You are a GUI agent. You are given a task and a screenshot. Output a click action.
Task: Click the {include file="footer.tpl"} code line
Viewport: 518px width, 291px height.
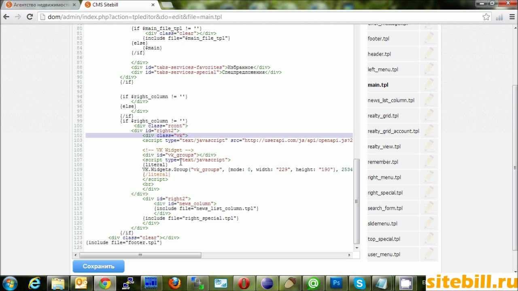(124, 242)
